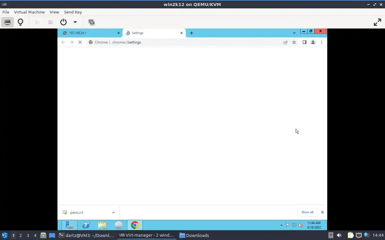The image size is (385, 240).
Task: Click host notification update tray icon
Action: pyautogui.click(x=366, y=235)
